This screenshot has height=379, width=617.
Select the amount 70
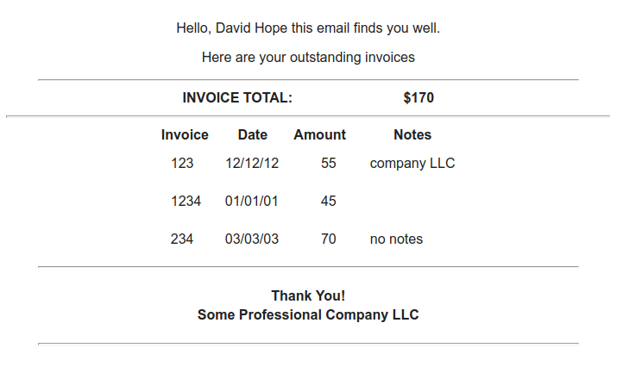pos(328,239)
